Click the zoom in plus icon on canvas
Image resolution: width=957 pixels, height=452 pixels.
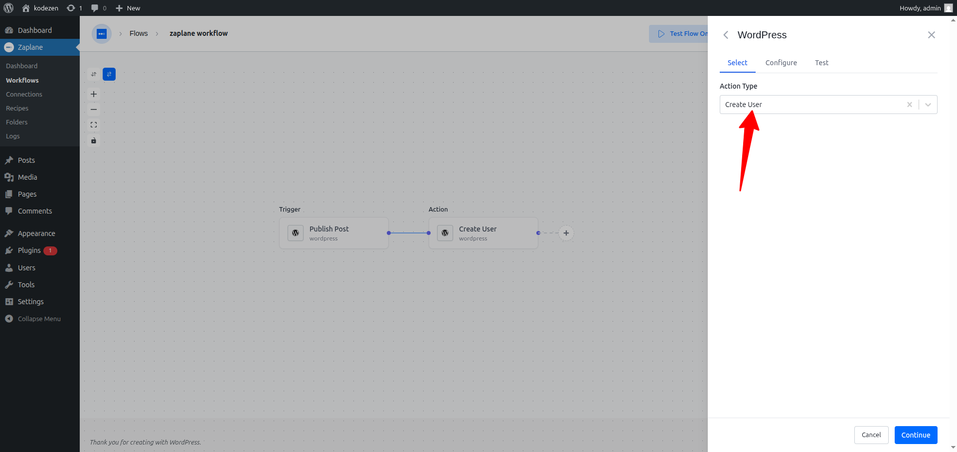(x=94, y=94)
